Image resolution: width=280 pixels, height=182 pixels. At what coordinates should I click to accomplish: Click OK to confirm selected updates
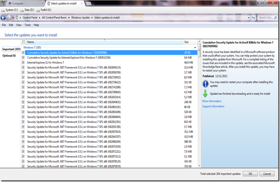250,174
